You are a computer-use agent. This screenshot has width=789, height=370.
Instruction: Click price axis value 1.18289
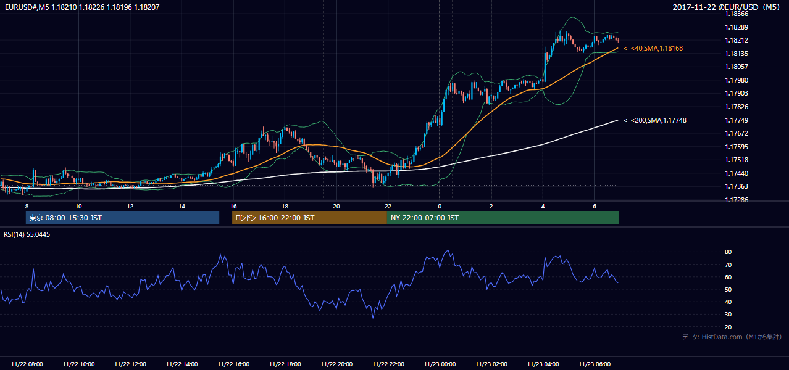pos(737,27)
